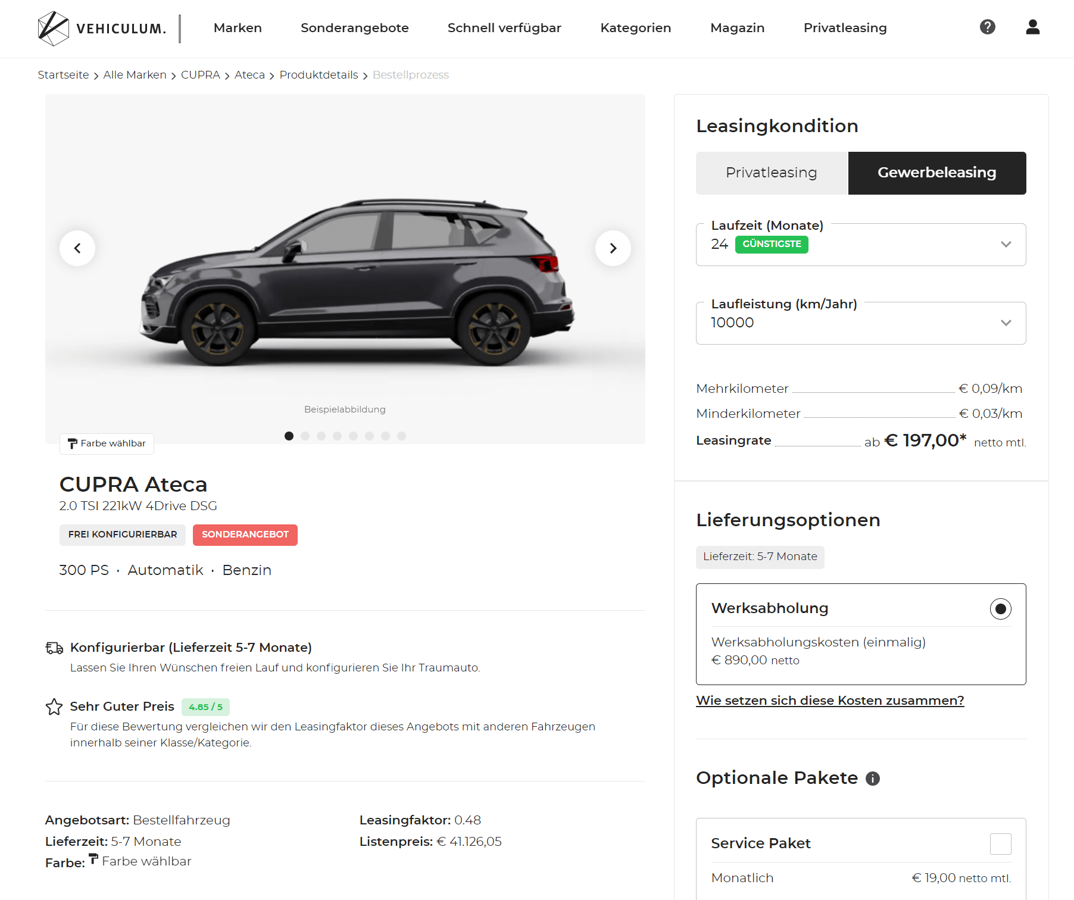Go to CUPRA breadcrumb
This screenshot has height=900, width=1074.
tap(201, 75)
